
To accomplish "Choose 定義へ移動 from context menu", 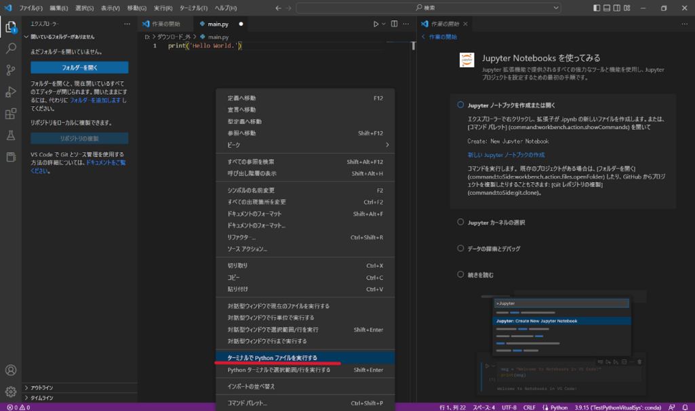I will point(305,98).
